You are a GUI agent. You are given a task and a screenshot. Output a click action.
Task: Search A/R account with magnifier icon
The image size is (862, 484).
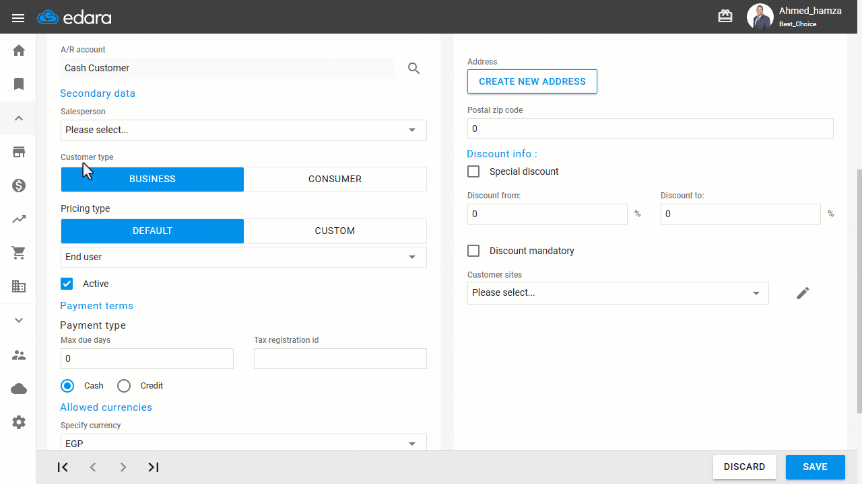[x=414, y=68]
